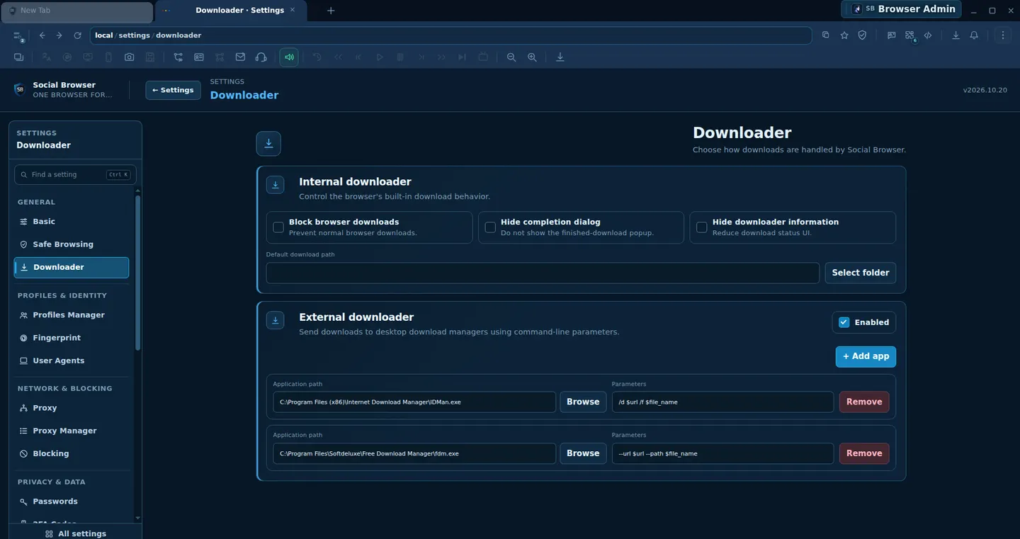Open the Browser Admin profile button
This screenshot has width=1020, height=539.
[902, 9]
